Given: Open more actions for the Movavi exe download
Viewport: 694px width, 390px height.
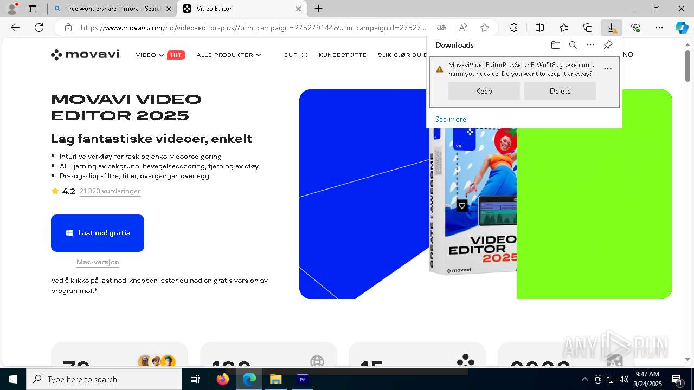Looking at the screenshot, I should coord(608,69).
